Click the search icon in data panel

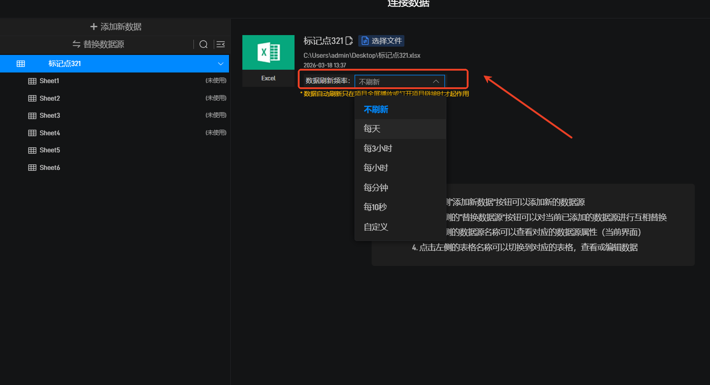point(203,44)
